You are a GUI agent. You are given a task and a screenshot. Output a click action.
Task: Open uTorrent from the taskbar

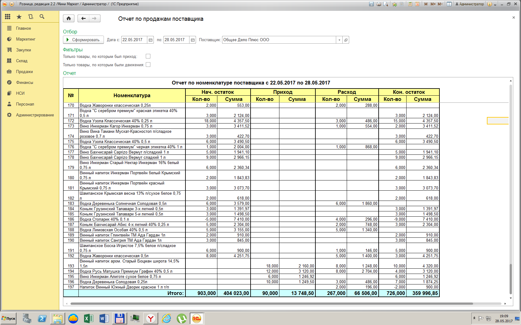[x=182, y=318]
